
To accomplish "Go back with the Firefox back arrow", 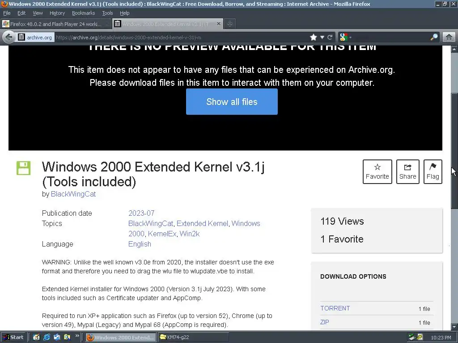I will click(9, 38).
